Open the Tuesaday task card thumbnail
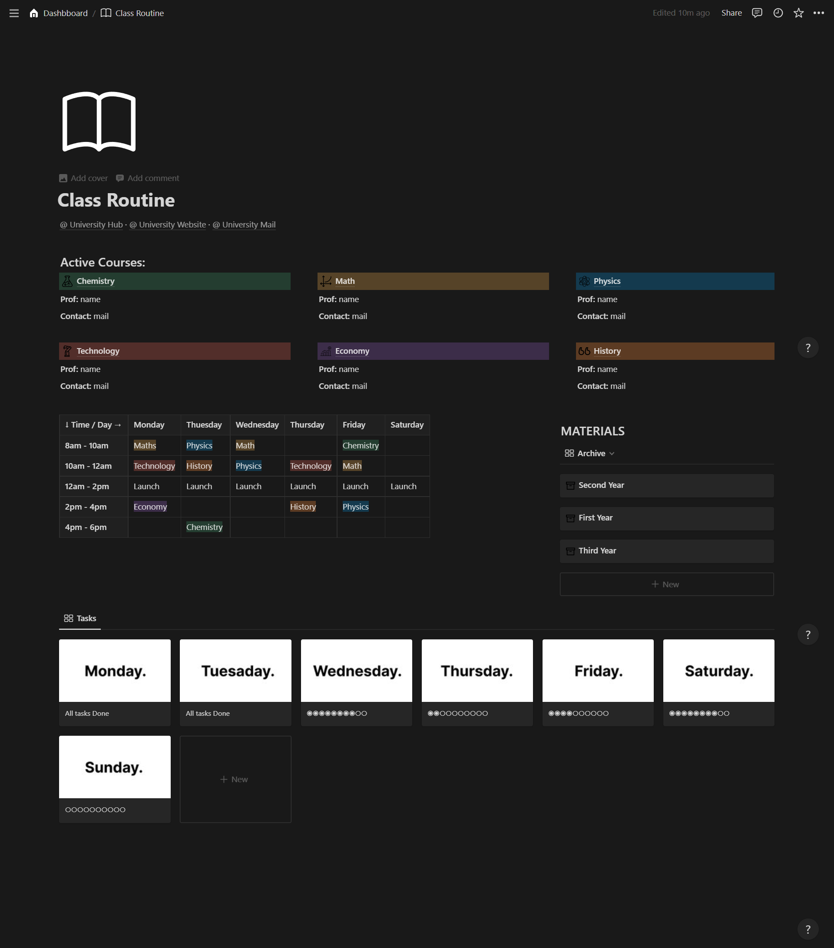 pyautogui.click(x=235, y=671)
